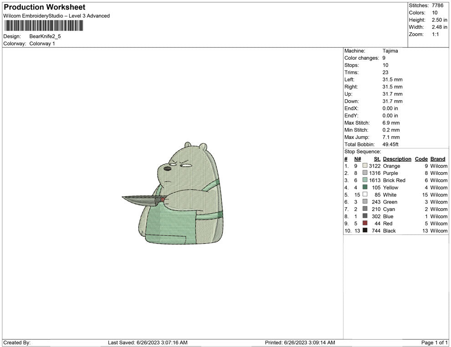Click the Trims value 23

pos(385,72)
